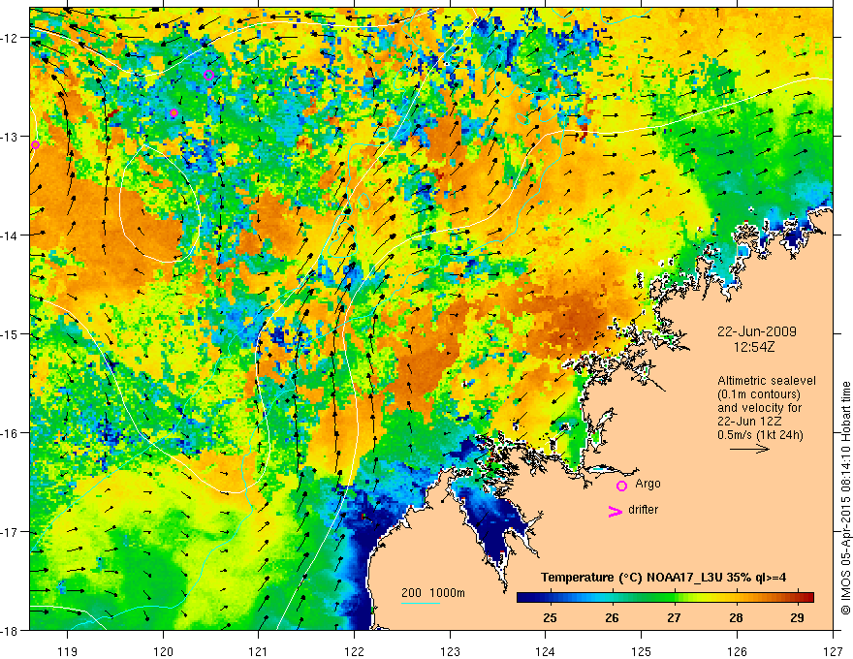
Task: Click the '-12' latitude axis label
Action: pos(11,38)
